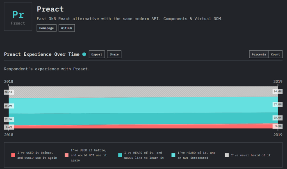Click the large 'Preact' page title
The height and width of the screenshot is (169, 287).
coord(50,9)
